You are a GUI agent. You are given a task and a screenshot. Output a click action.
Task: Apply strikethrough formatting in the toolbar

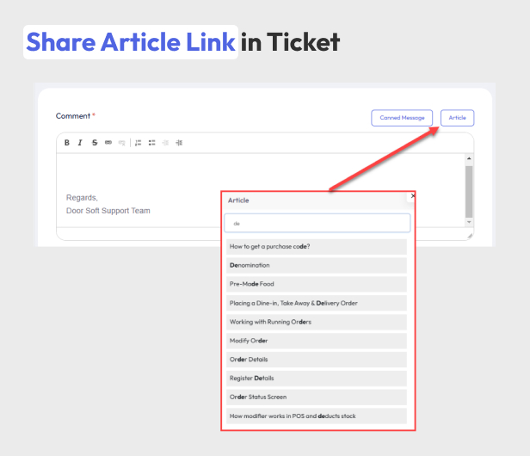[x=95, y=143]
